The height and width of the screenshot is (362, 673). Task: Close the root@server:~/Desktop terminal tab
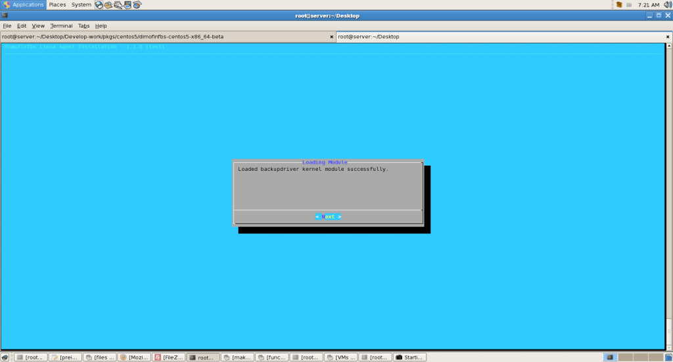point(668,37)
